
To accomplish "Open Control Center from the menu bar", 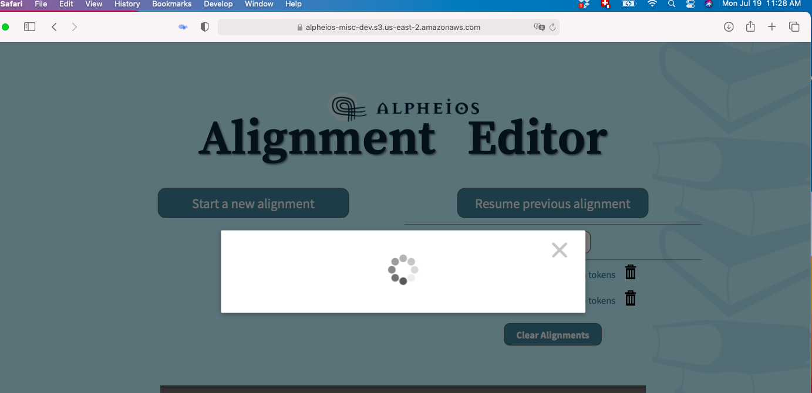I will [x=690, y=4].
